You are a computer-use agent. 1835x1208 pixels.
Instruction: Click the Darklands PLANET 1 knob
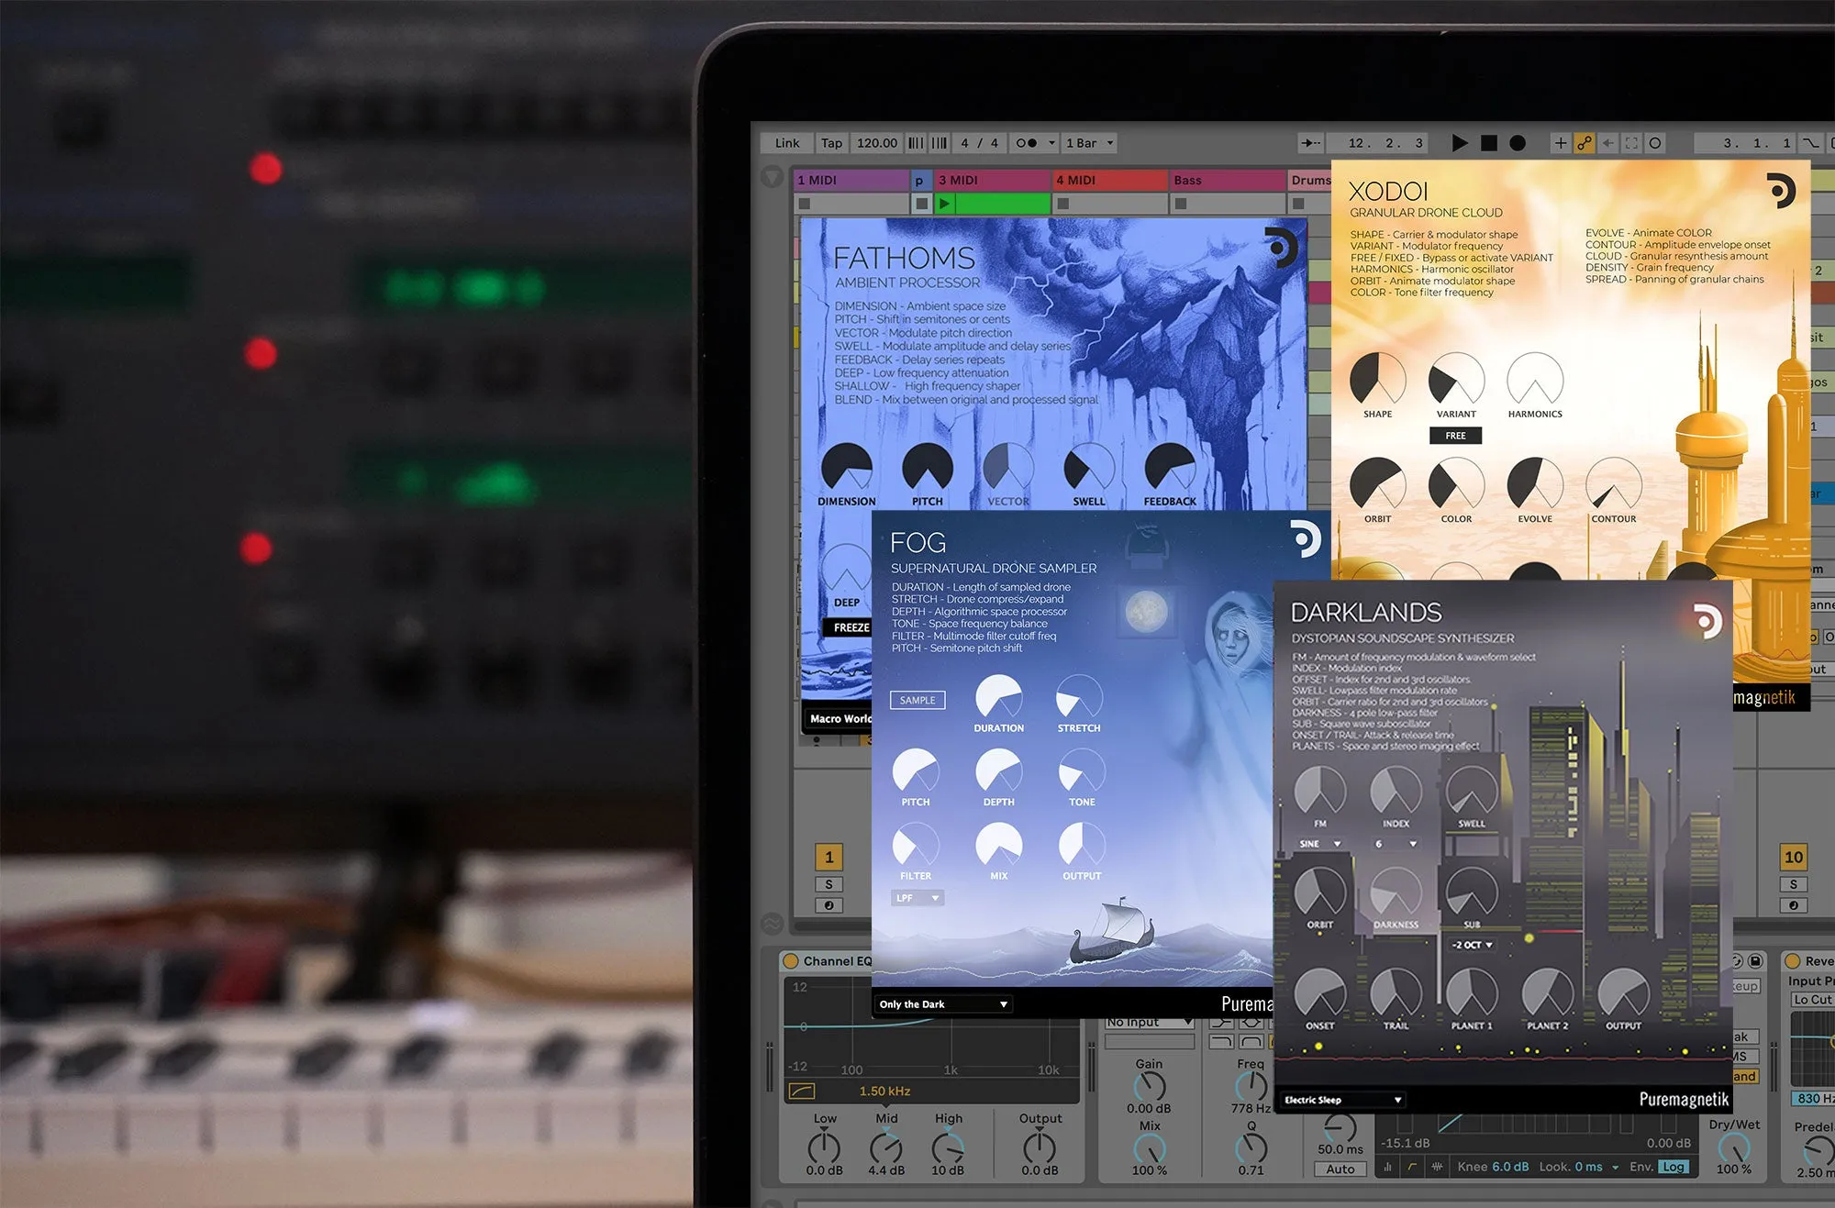tap(1472, 992)
